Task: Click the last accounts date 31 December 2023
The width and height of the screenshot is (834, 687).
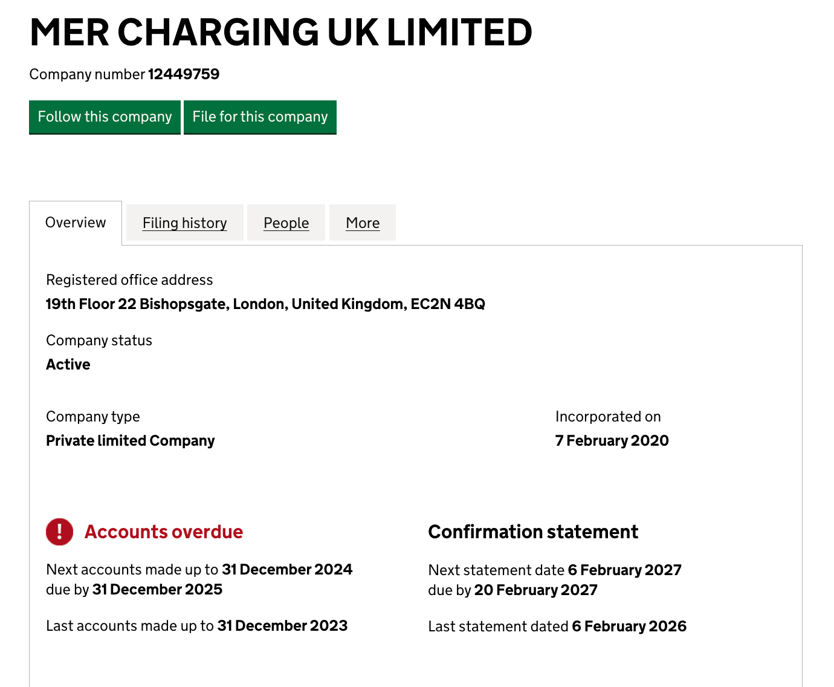Action: tap(282, 626)
